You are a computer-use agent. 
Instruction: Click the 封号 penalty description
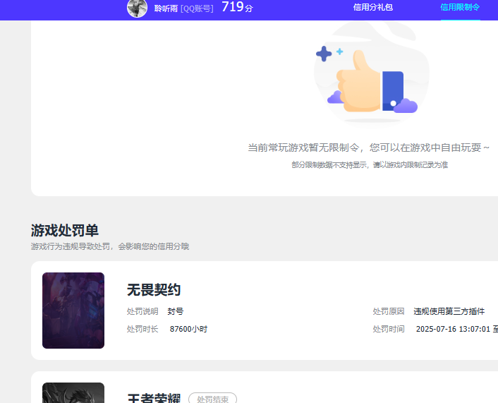click(176, 311)
